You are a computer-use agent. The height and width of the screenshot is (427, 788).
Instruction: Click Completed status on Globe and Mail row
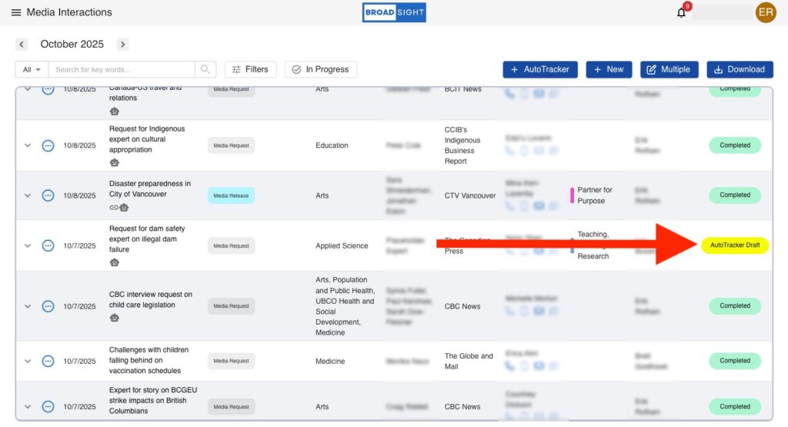tap(735, 361)
